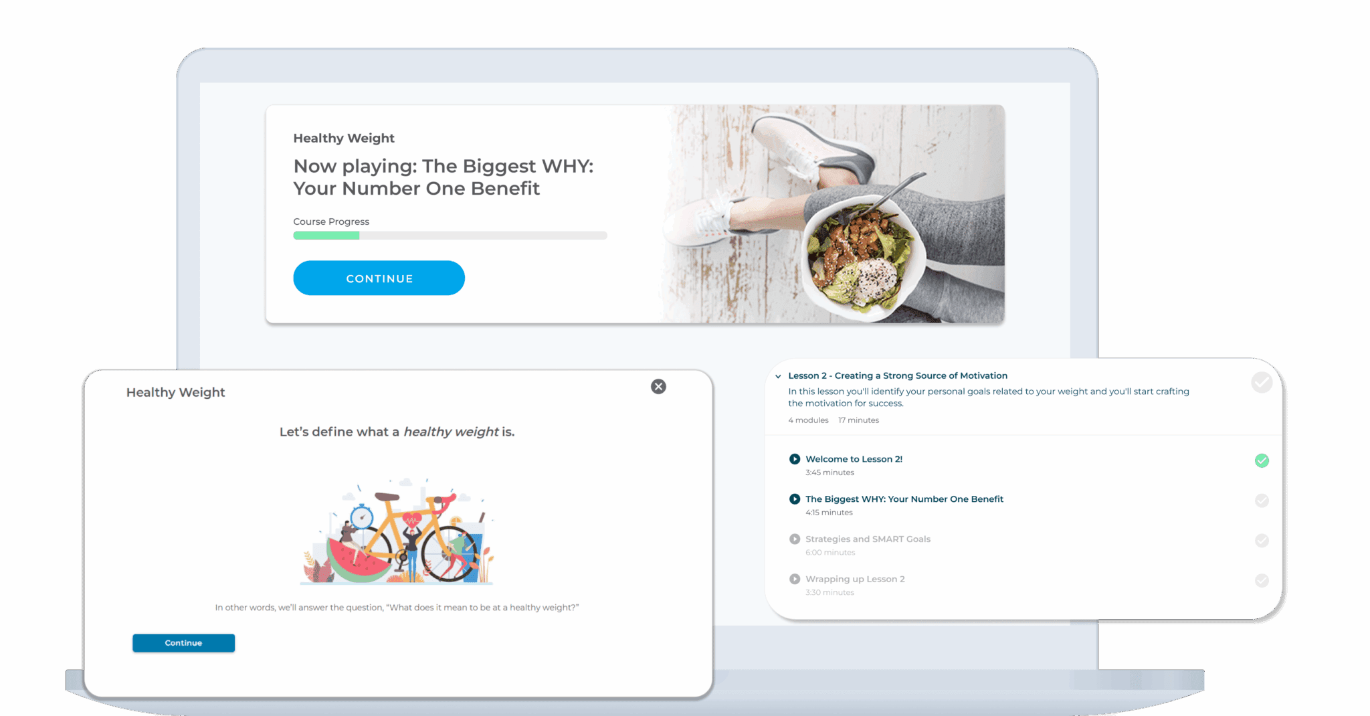Click the green completed checkmark for Welcome to Lesson 2
The width and height of the screenshot is (1370, 716).
pyautogui.click(x=1262, y=460)
